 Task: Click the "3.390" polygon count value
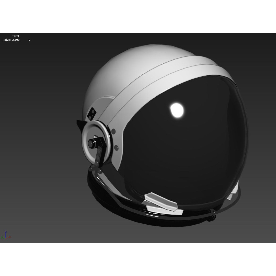click(16, 40)
